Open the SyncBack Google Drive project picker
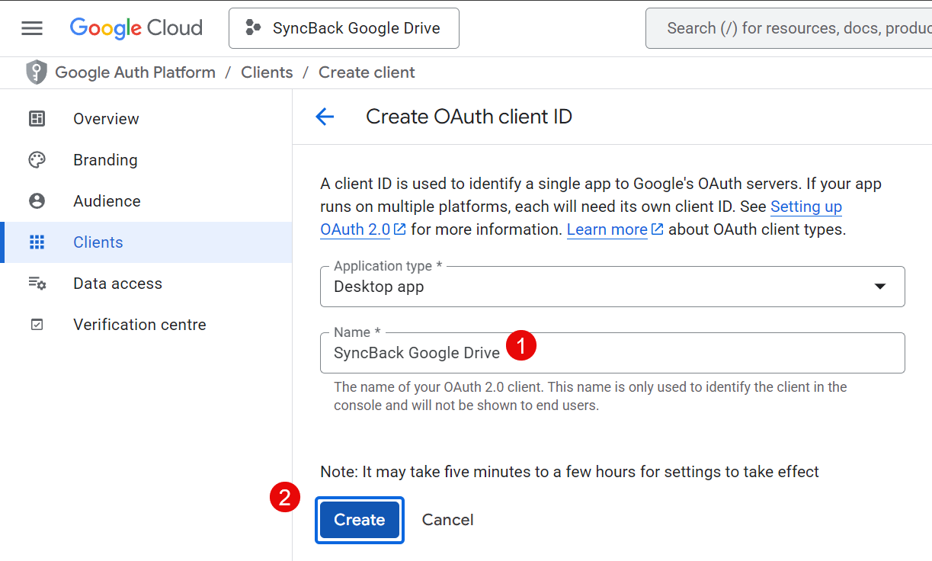Viewport: 932px width, 561px height. point(344,28)
